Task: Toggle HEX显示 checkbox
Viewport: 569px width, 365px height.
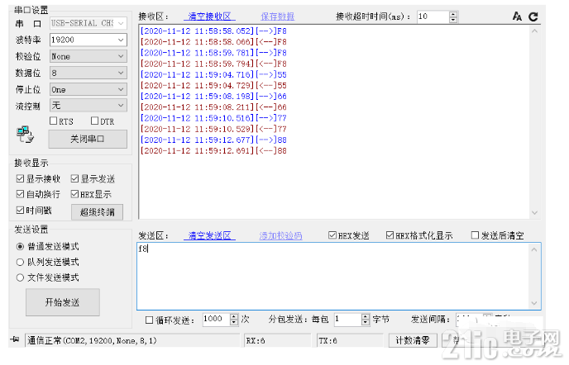Action: (x=74, y=194)
